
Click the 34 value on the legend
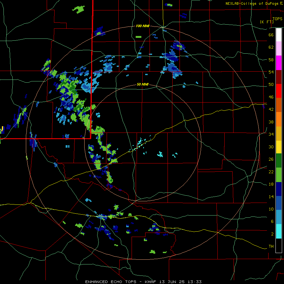coord(271,134)
